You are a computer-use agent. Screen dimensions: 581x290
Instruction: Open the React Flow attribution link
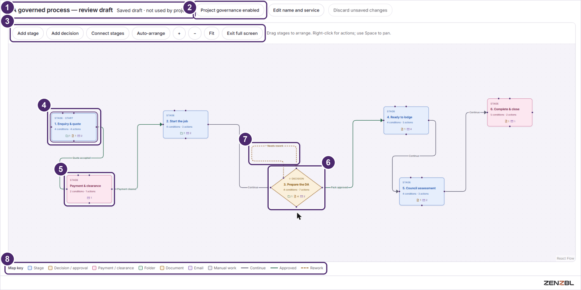click(x=565, y=258)
